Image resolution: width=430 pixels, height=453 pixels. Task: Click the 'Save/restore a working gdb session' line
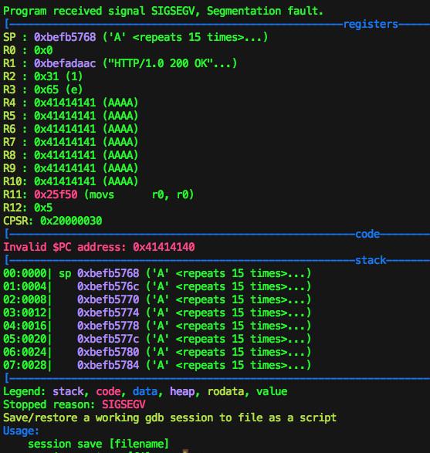(x=170, y=418)
